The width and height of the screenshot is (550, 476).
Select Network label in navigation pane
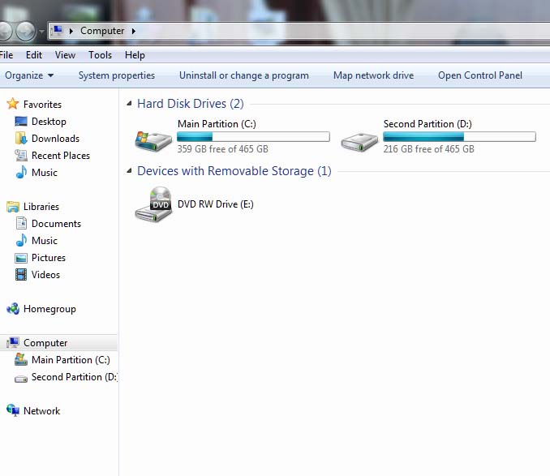coord(41,411)
